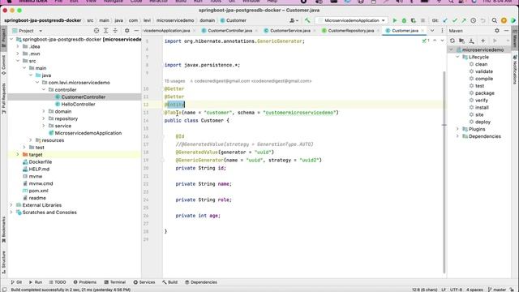Show Git history clock icon
The image size is (519, 292).
tap(474, 20)
